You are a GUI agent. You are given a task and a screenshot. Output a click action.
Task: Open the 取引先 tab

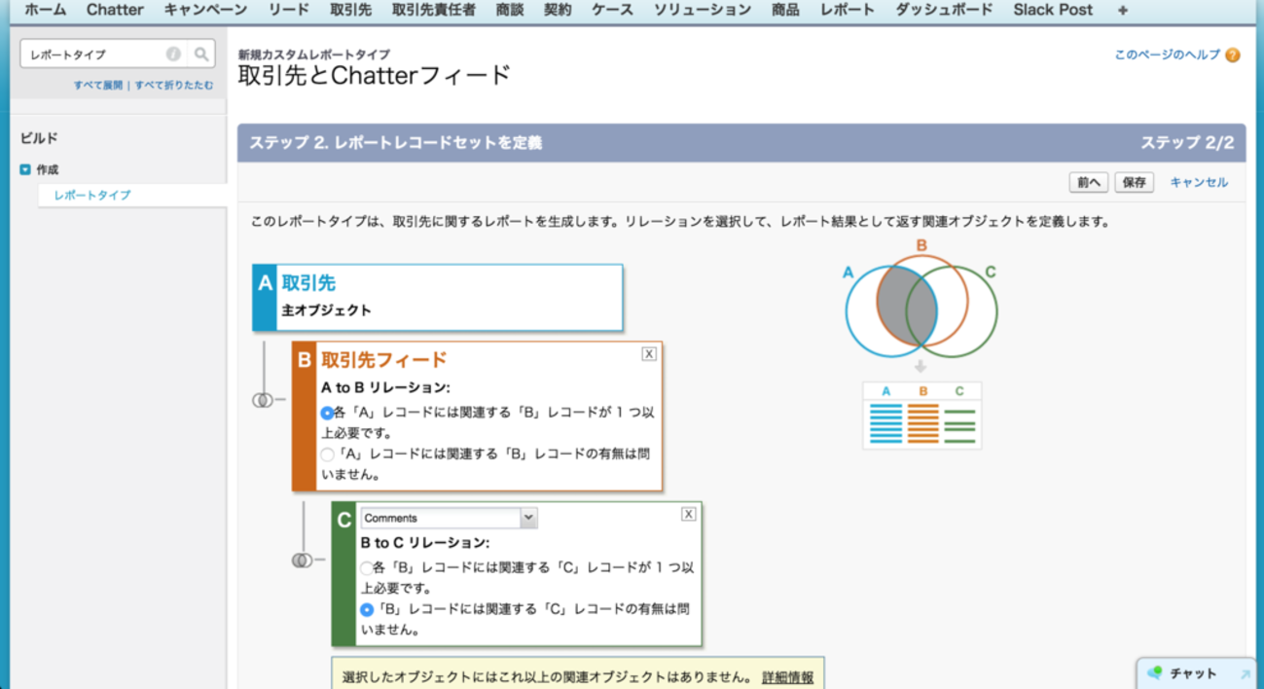[350, 10]
